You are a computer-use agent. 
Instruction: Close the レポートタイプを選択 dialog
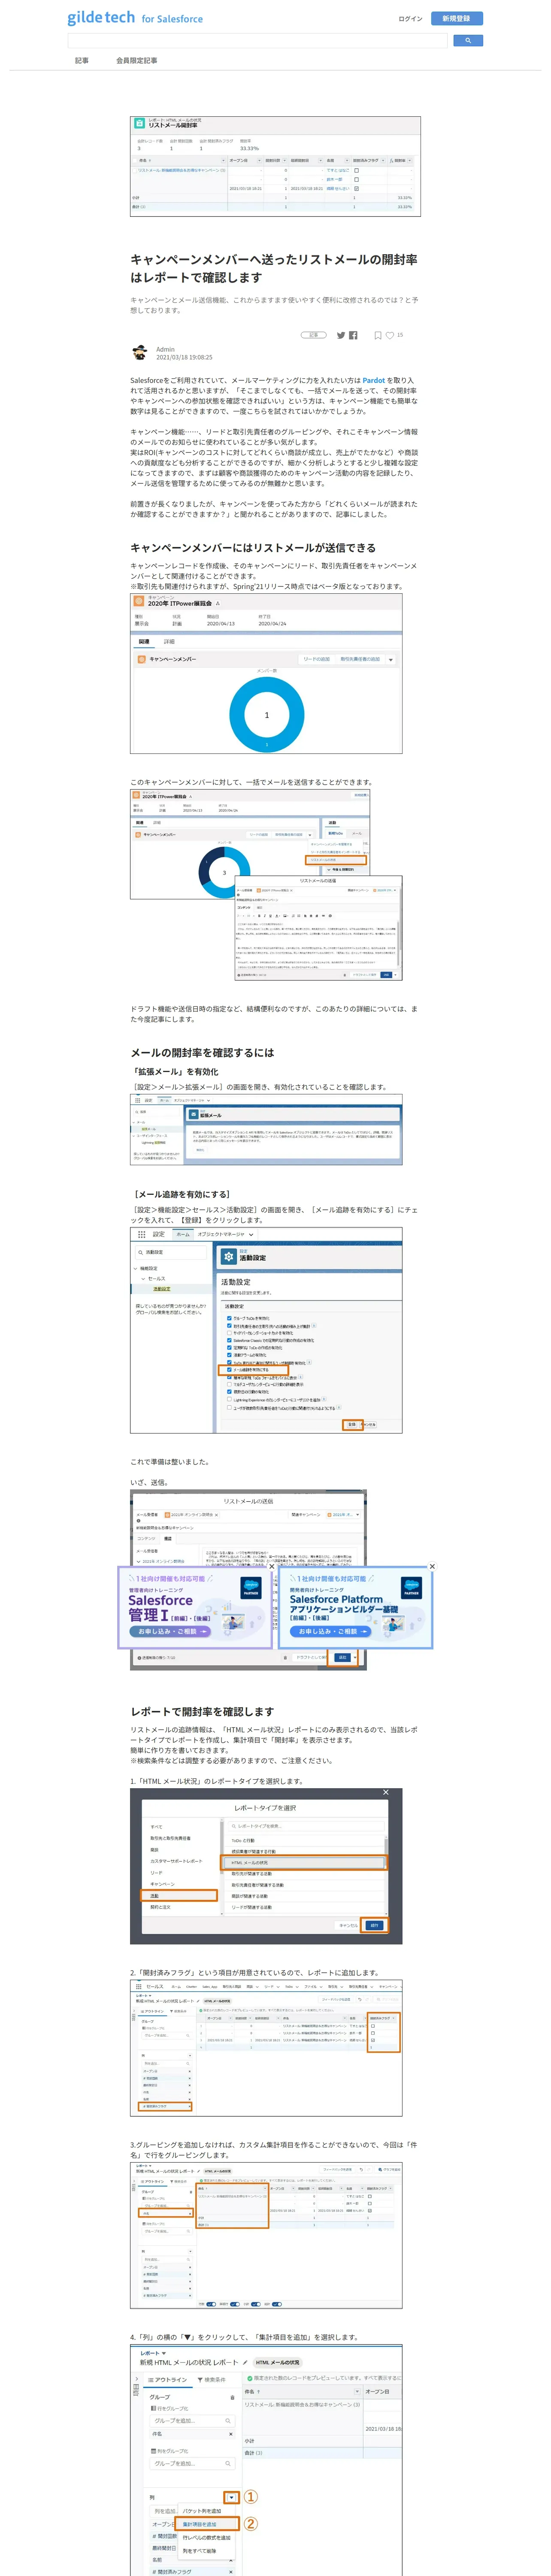point(386,1793)
